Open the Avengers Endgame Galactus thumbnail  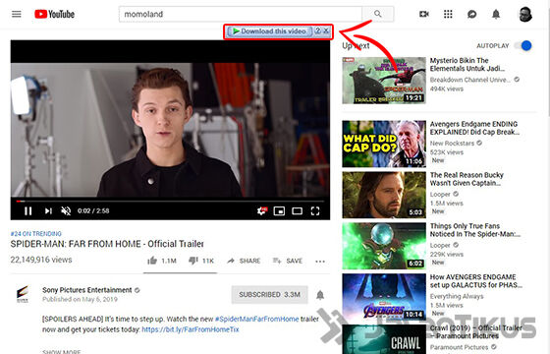click(384, 297)
